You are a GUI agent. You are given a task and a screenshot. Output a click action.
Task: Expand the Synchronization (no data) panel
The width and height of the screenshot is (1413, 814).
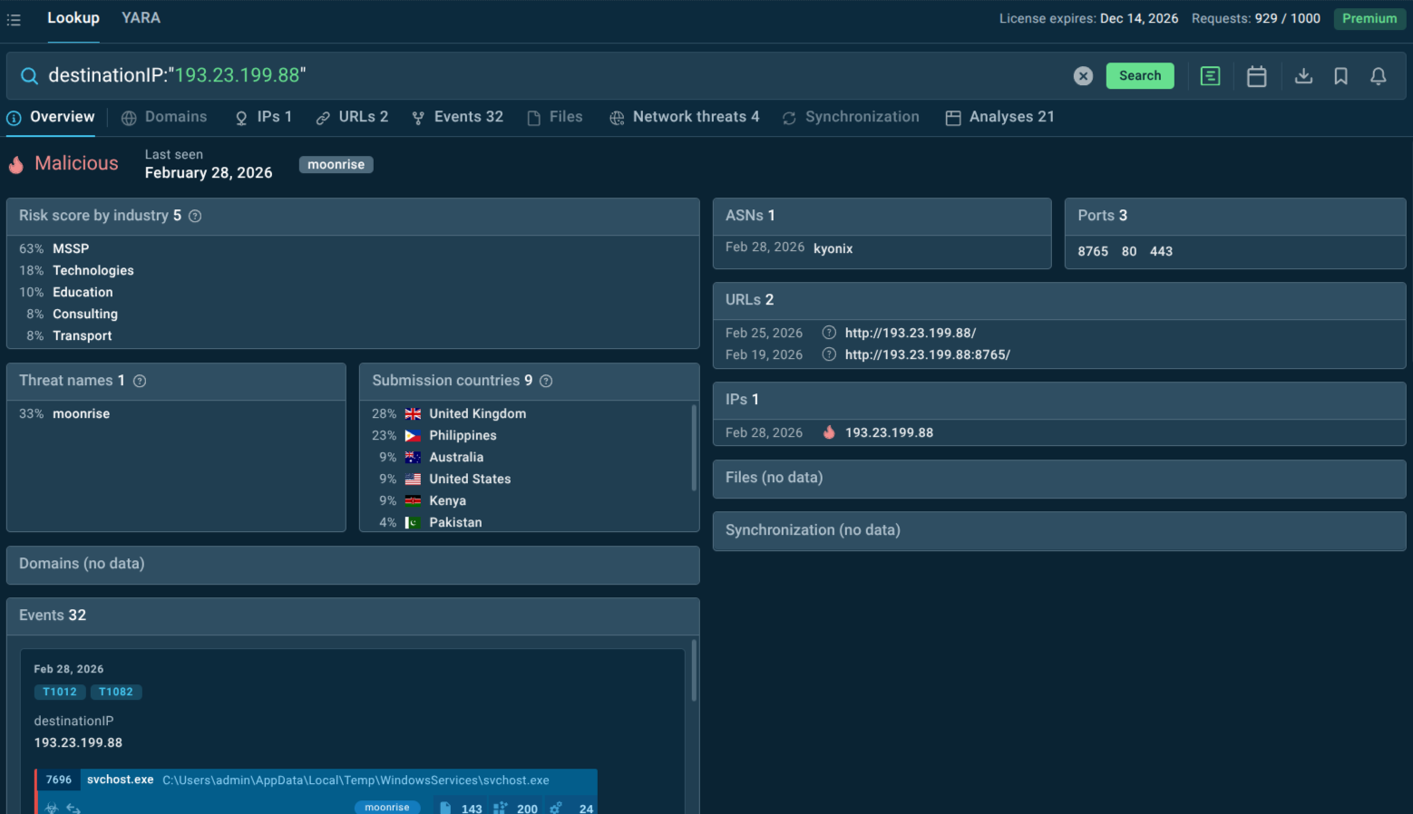pos(1058,530)
